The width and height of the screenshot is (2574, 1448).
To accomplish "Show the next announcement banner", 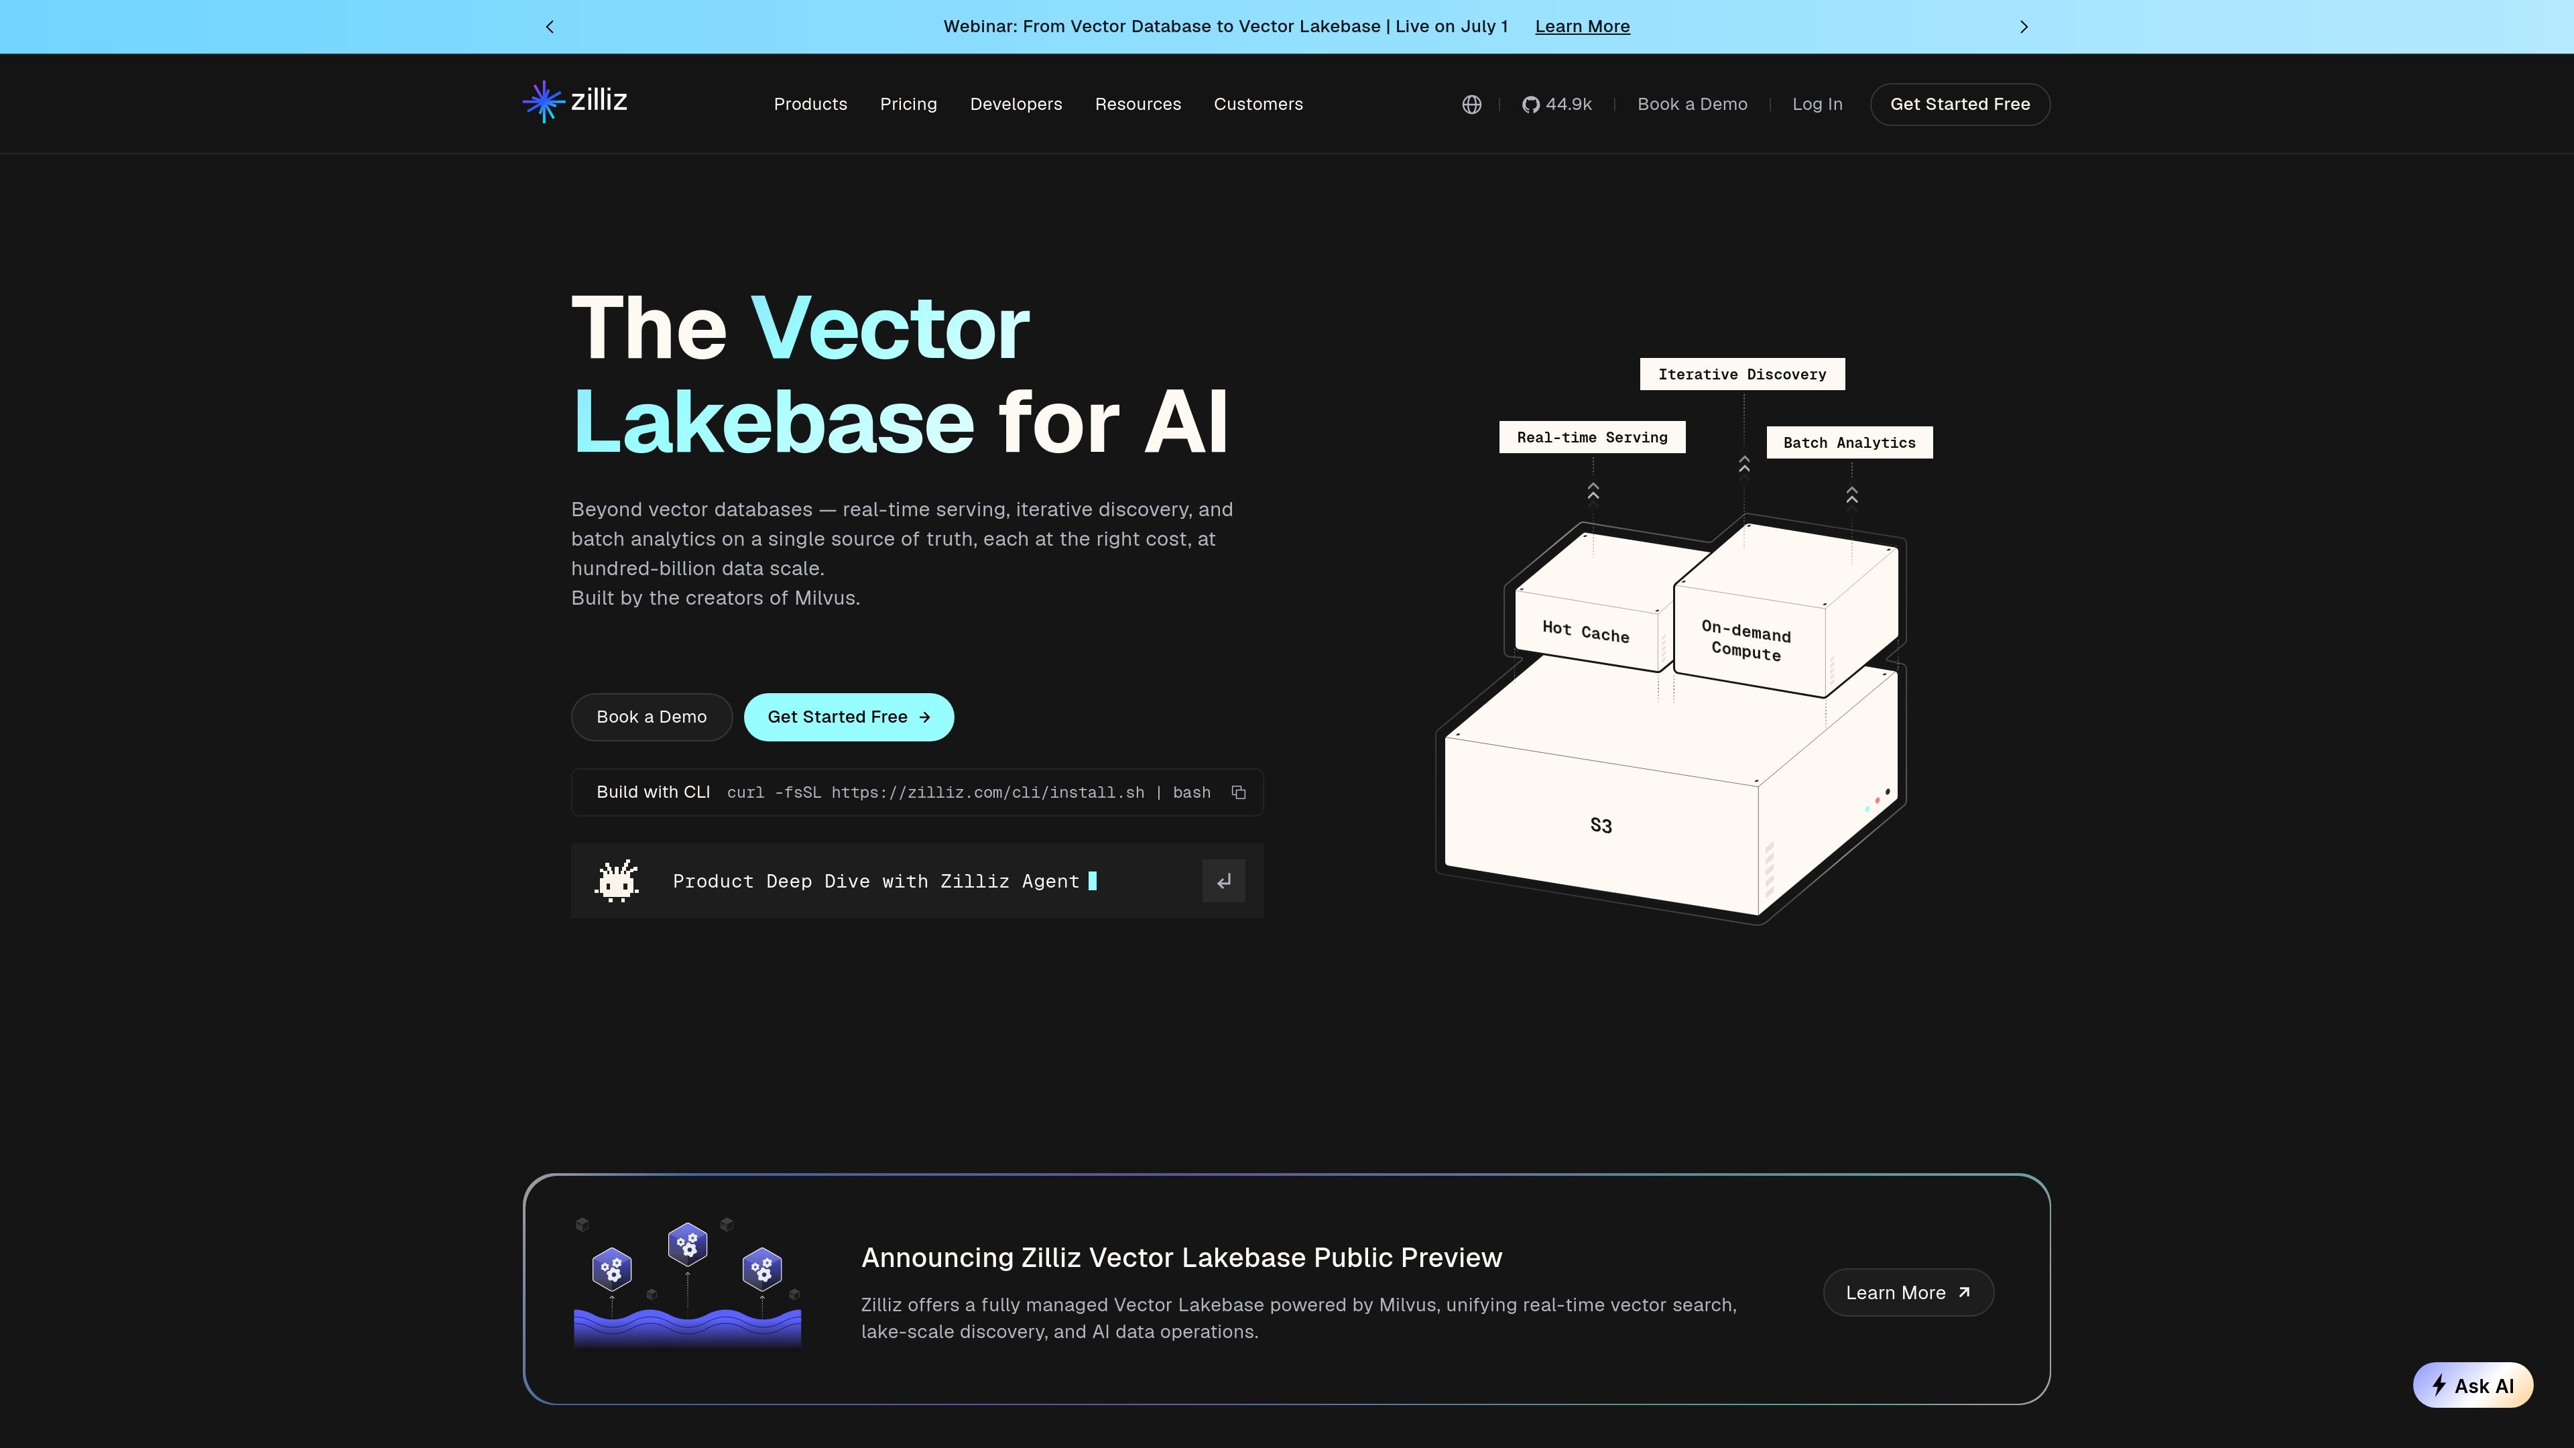I will (x=2024, y=27).
